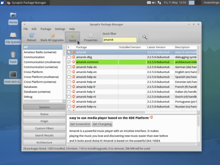Switch the filter to the Status button
This screenshot has height=165, width=220.
(44, 114)
